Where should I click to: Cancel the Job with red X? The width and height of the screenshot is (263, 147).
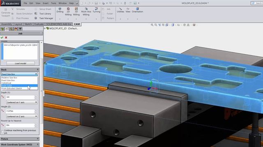click(x=6, y=38)
